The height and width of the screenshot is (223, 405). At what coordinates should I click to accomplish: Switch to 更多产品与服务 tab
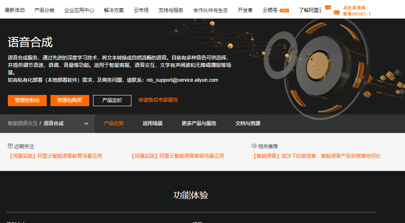pyautogui.click(x=199, y=123)
